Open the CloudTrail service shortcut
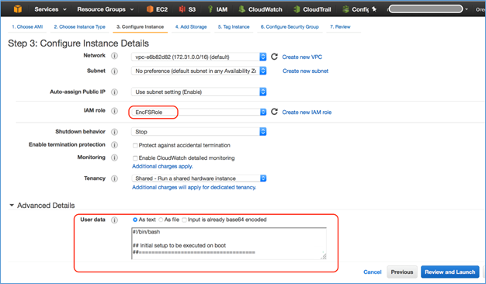This screenshot has width=486, height=284. 312,9
